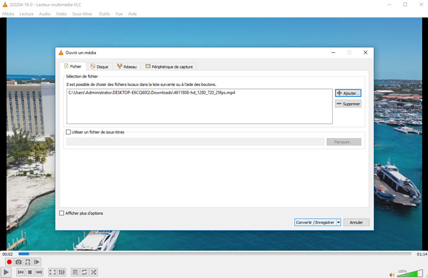This screenshot has height=278, width=428.
Task: Click the Annuler button
Action: click(x=356, y=222)
